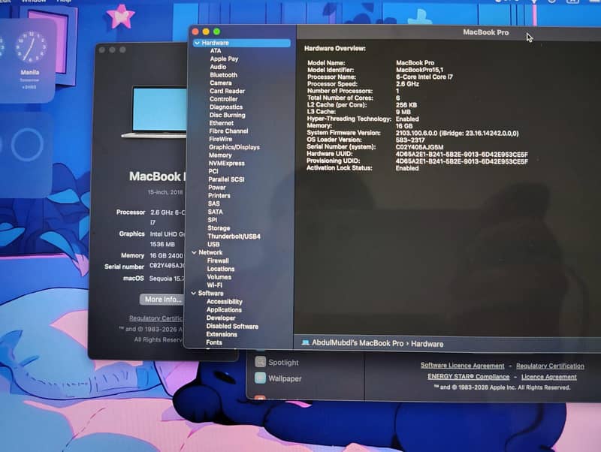Screen dimensions: 601x452
Task: Select Printers in the hardware list
Action: tap(219, 195)
